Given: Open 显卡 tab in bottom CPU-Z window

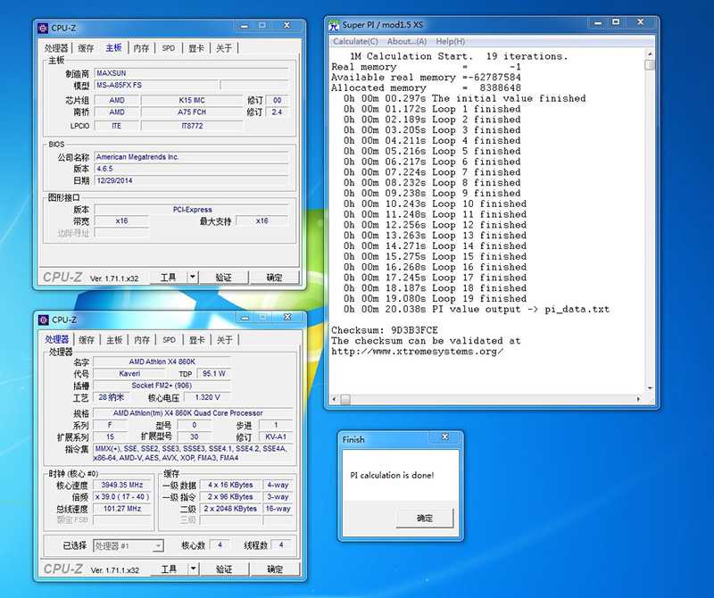Looking at the screenshot, I should coord(196,340).
